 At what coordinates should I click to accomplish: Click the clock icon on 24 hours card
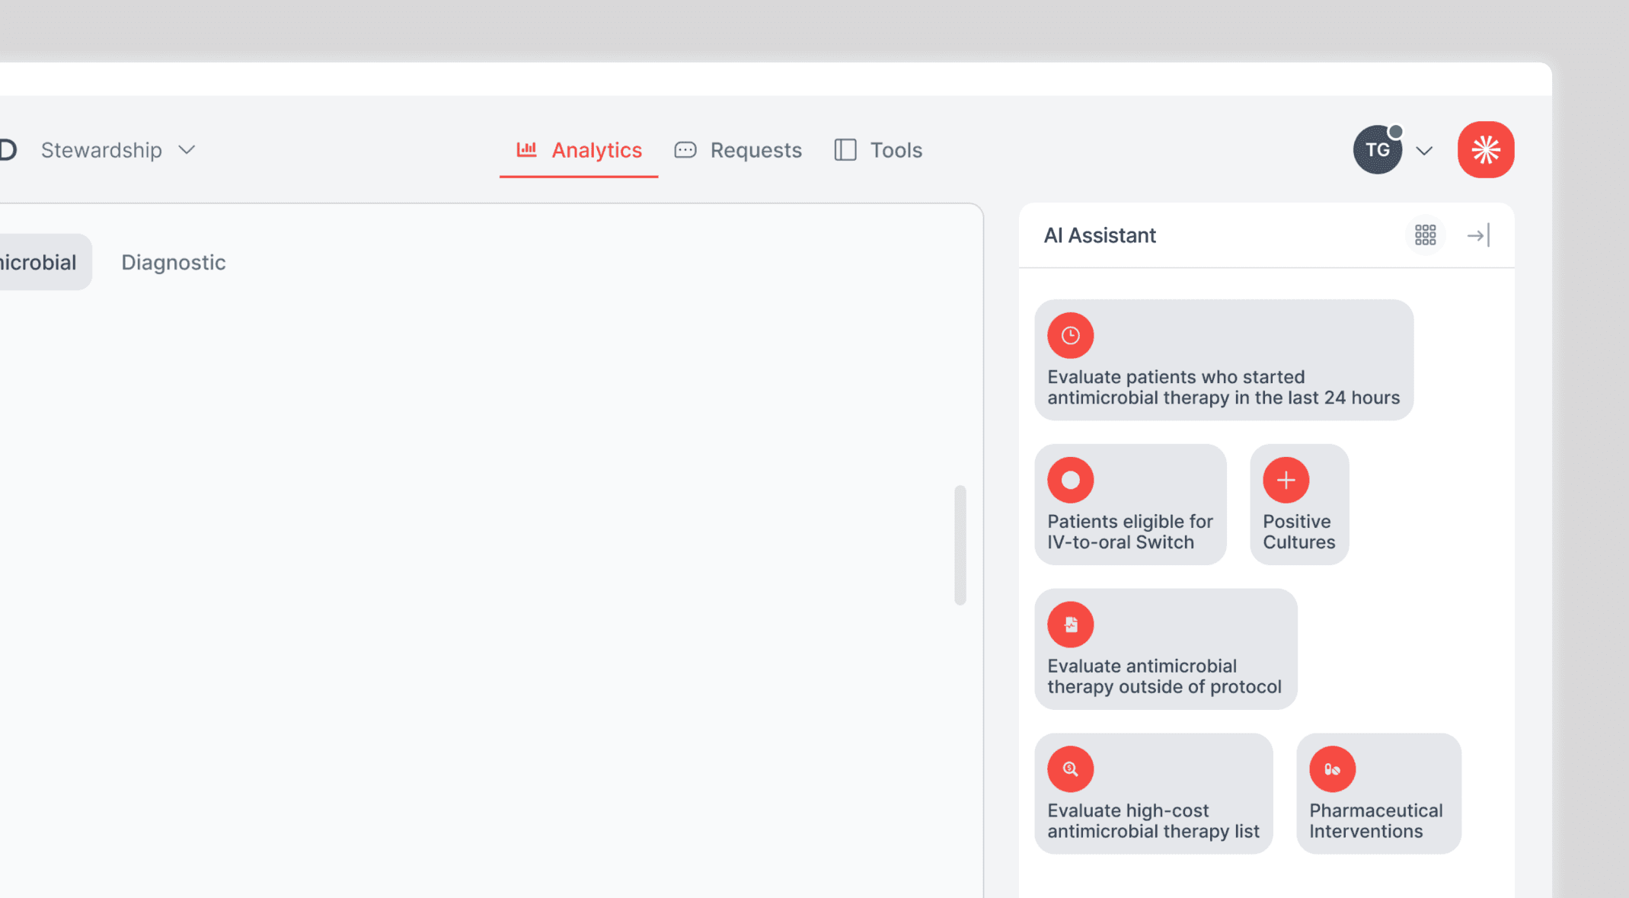(x=1070, y=335)
